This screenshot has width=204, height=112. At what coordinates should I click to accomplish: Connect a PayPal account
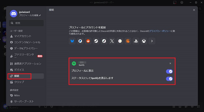tap(80, 41)
